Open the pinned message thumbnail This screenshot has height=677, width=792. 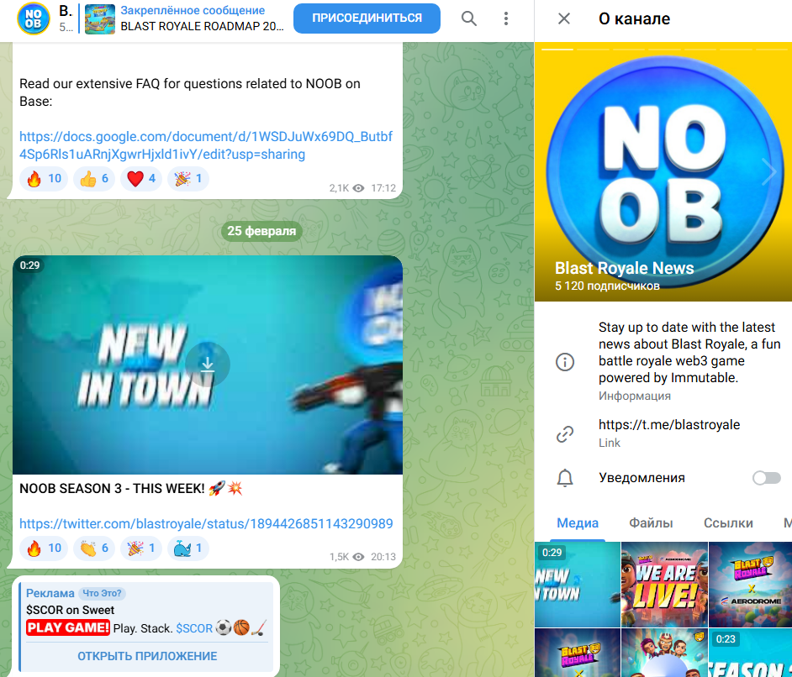(x=99, y=18)
